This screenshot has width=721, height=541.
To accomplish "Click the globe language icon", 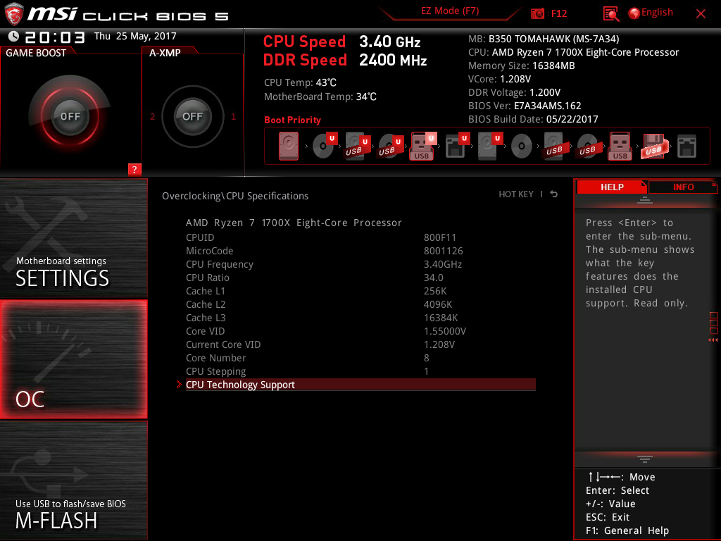I will point(634,13).
